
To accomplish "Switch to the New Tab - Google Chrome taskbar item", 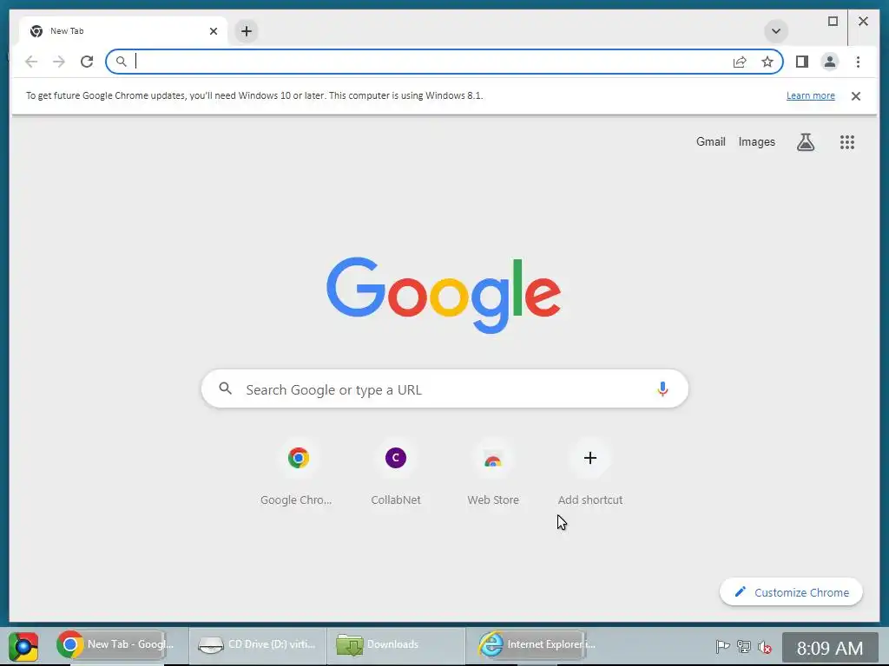I will pyautogui.click(x=115, y=644).
